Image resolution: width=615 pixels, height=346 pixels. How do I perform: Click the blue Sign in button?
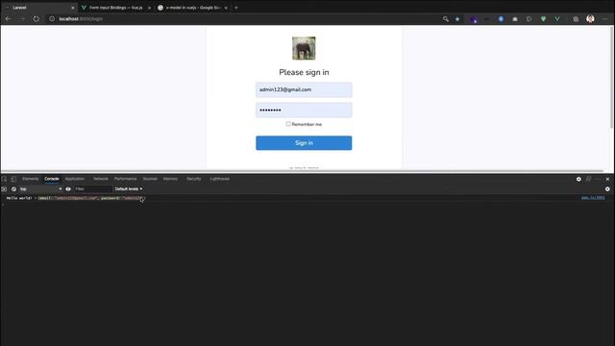[304, 143]
